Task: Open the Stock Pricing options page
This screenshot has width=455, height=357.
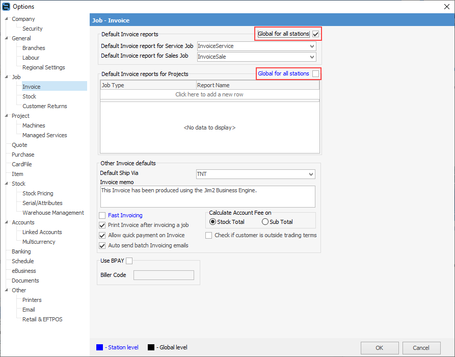Action: (x=38, y=193)
